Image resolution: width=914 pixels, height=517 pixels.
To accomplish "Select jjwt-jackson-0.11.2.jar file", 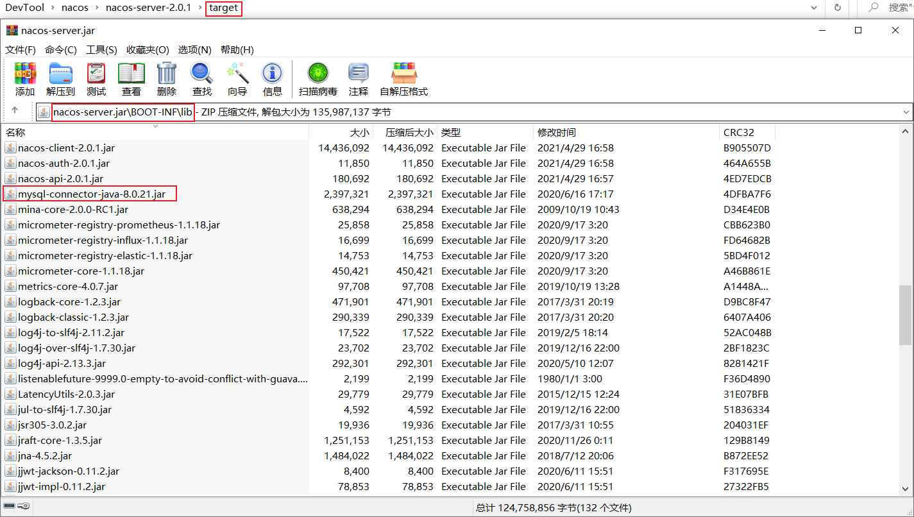I will [x=69, y=471].
